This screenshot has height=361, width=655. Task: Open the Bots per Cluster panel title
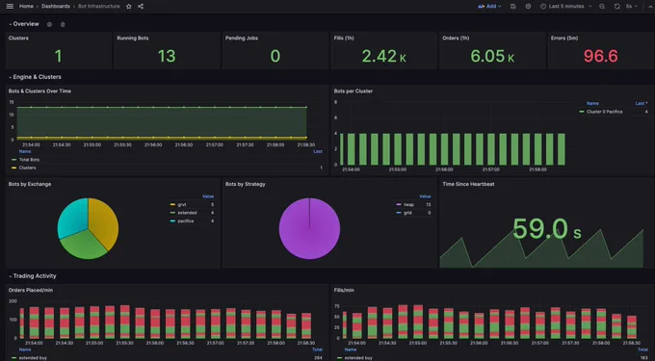point(353,91)
